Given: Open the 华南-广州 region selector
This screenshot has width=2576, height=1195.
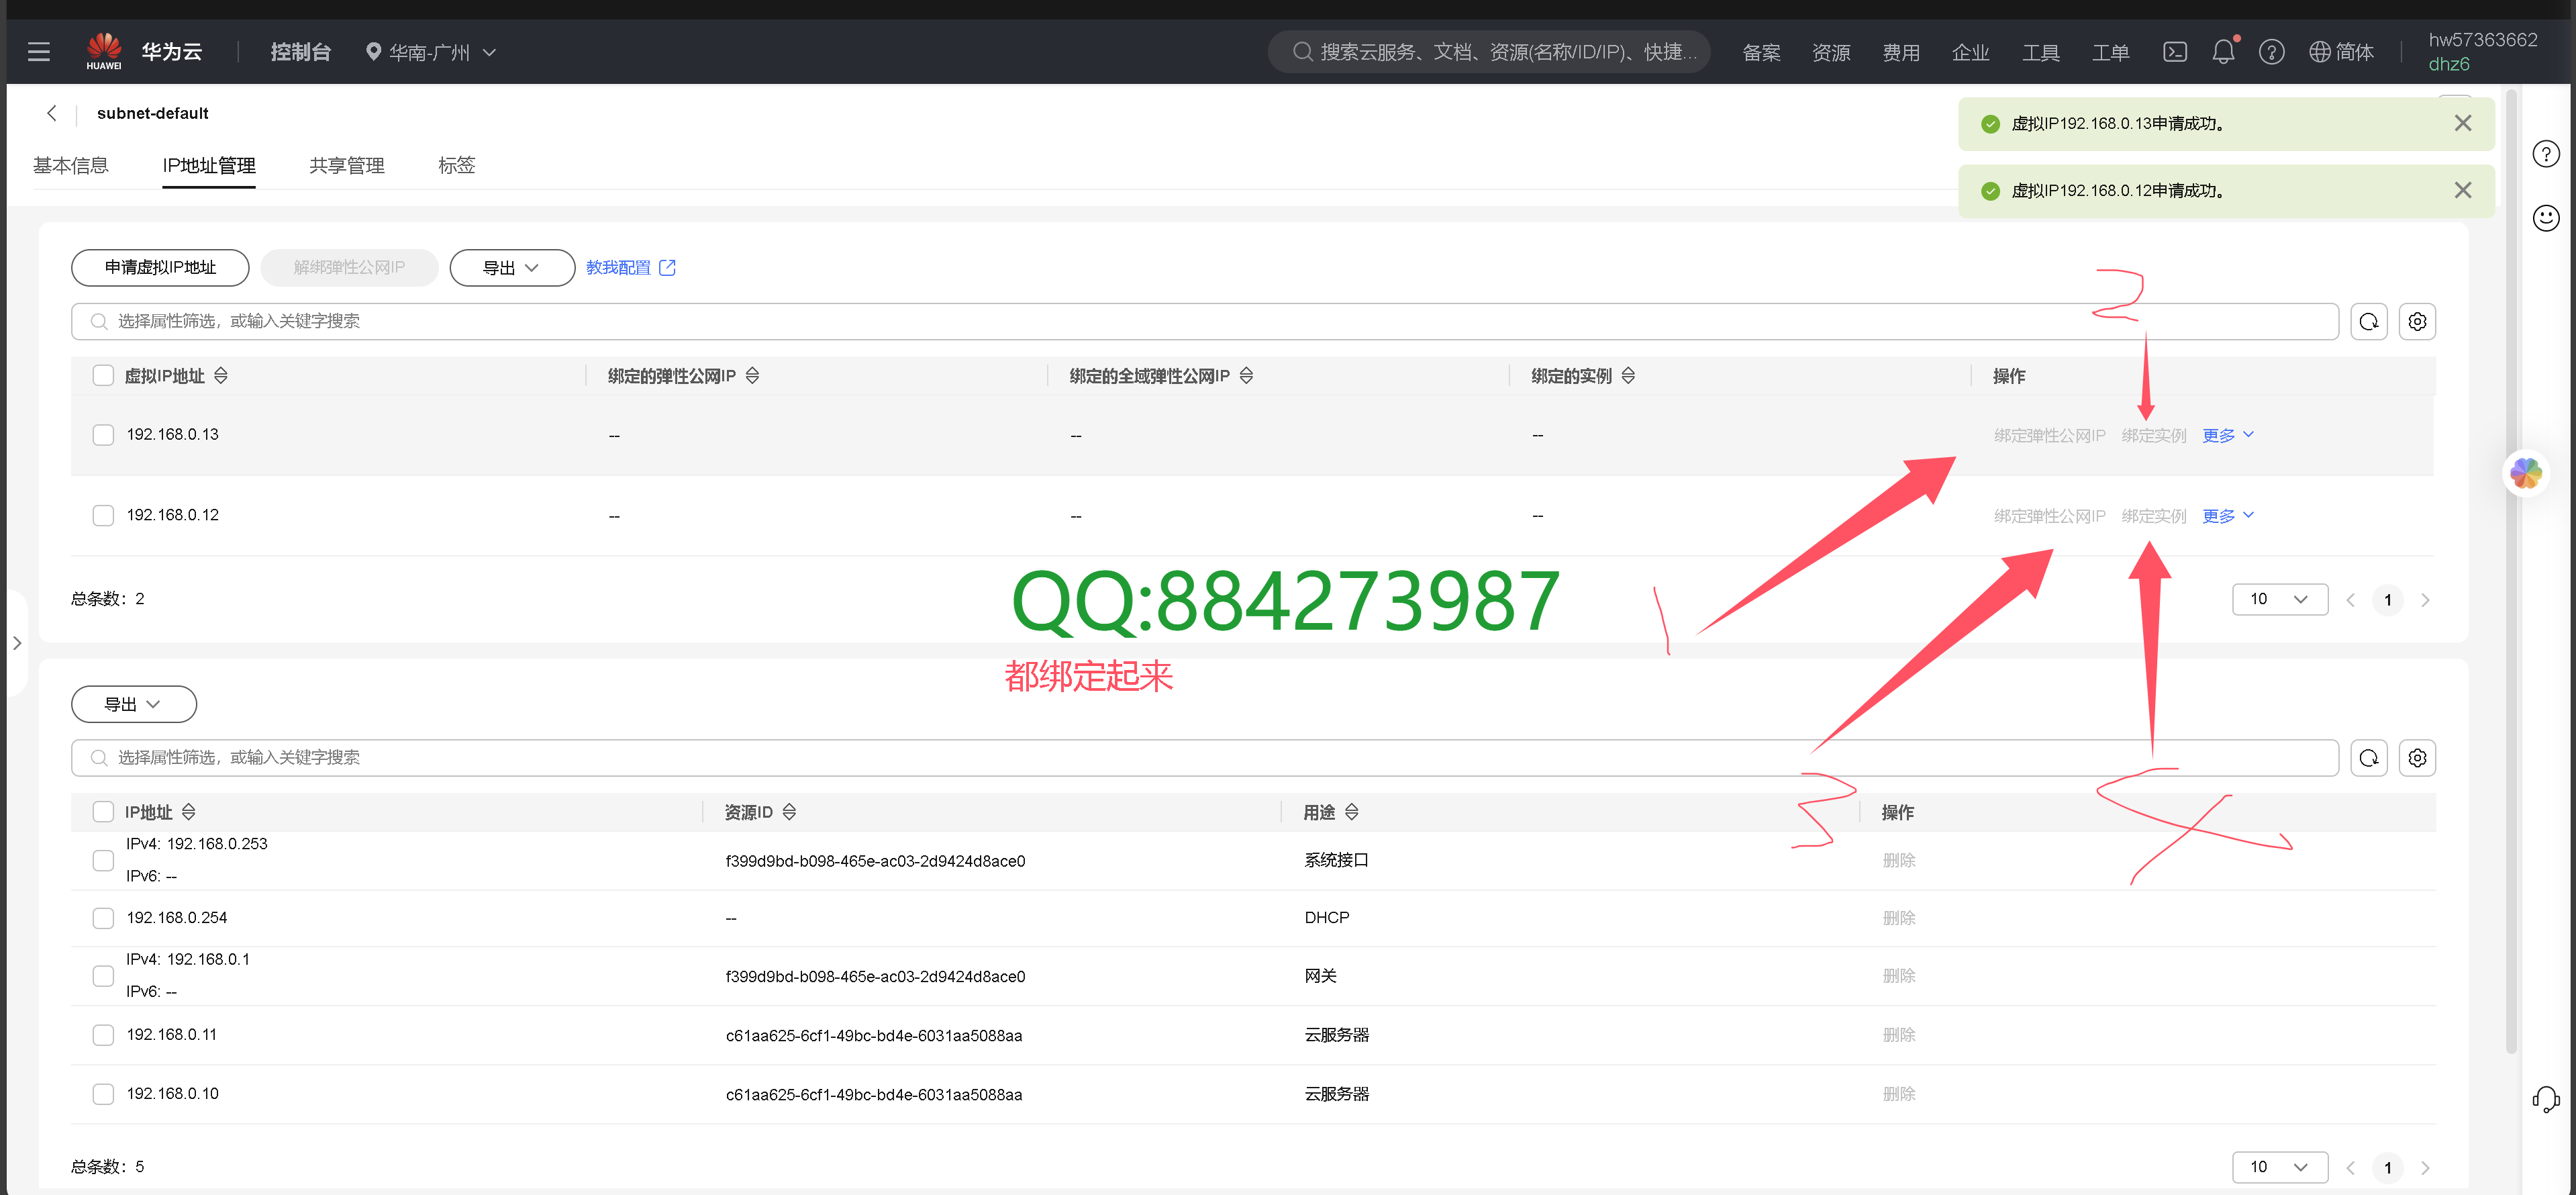Looking at the screenshot, I should tap(430, 52).
